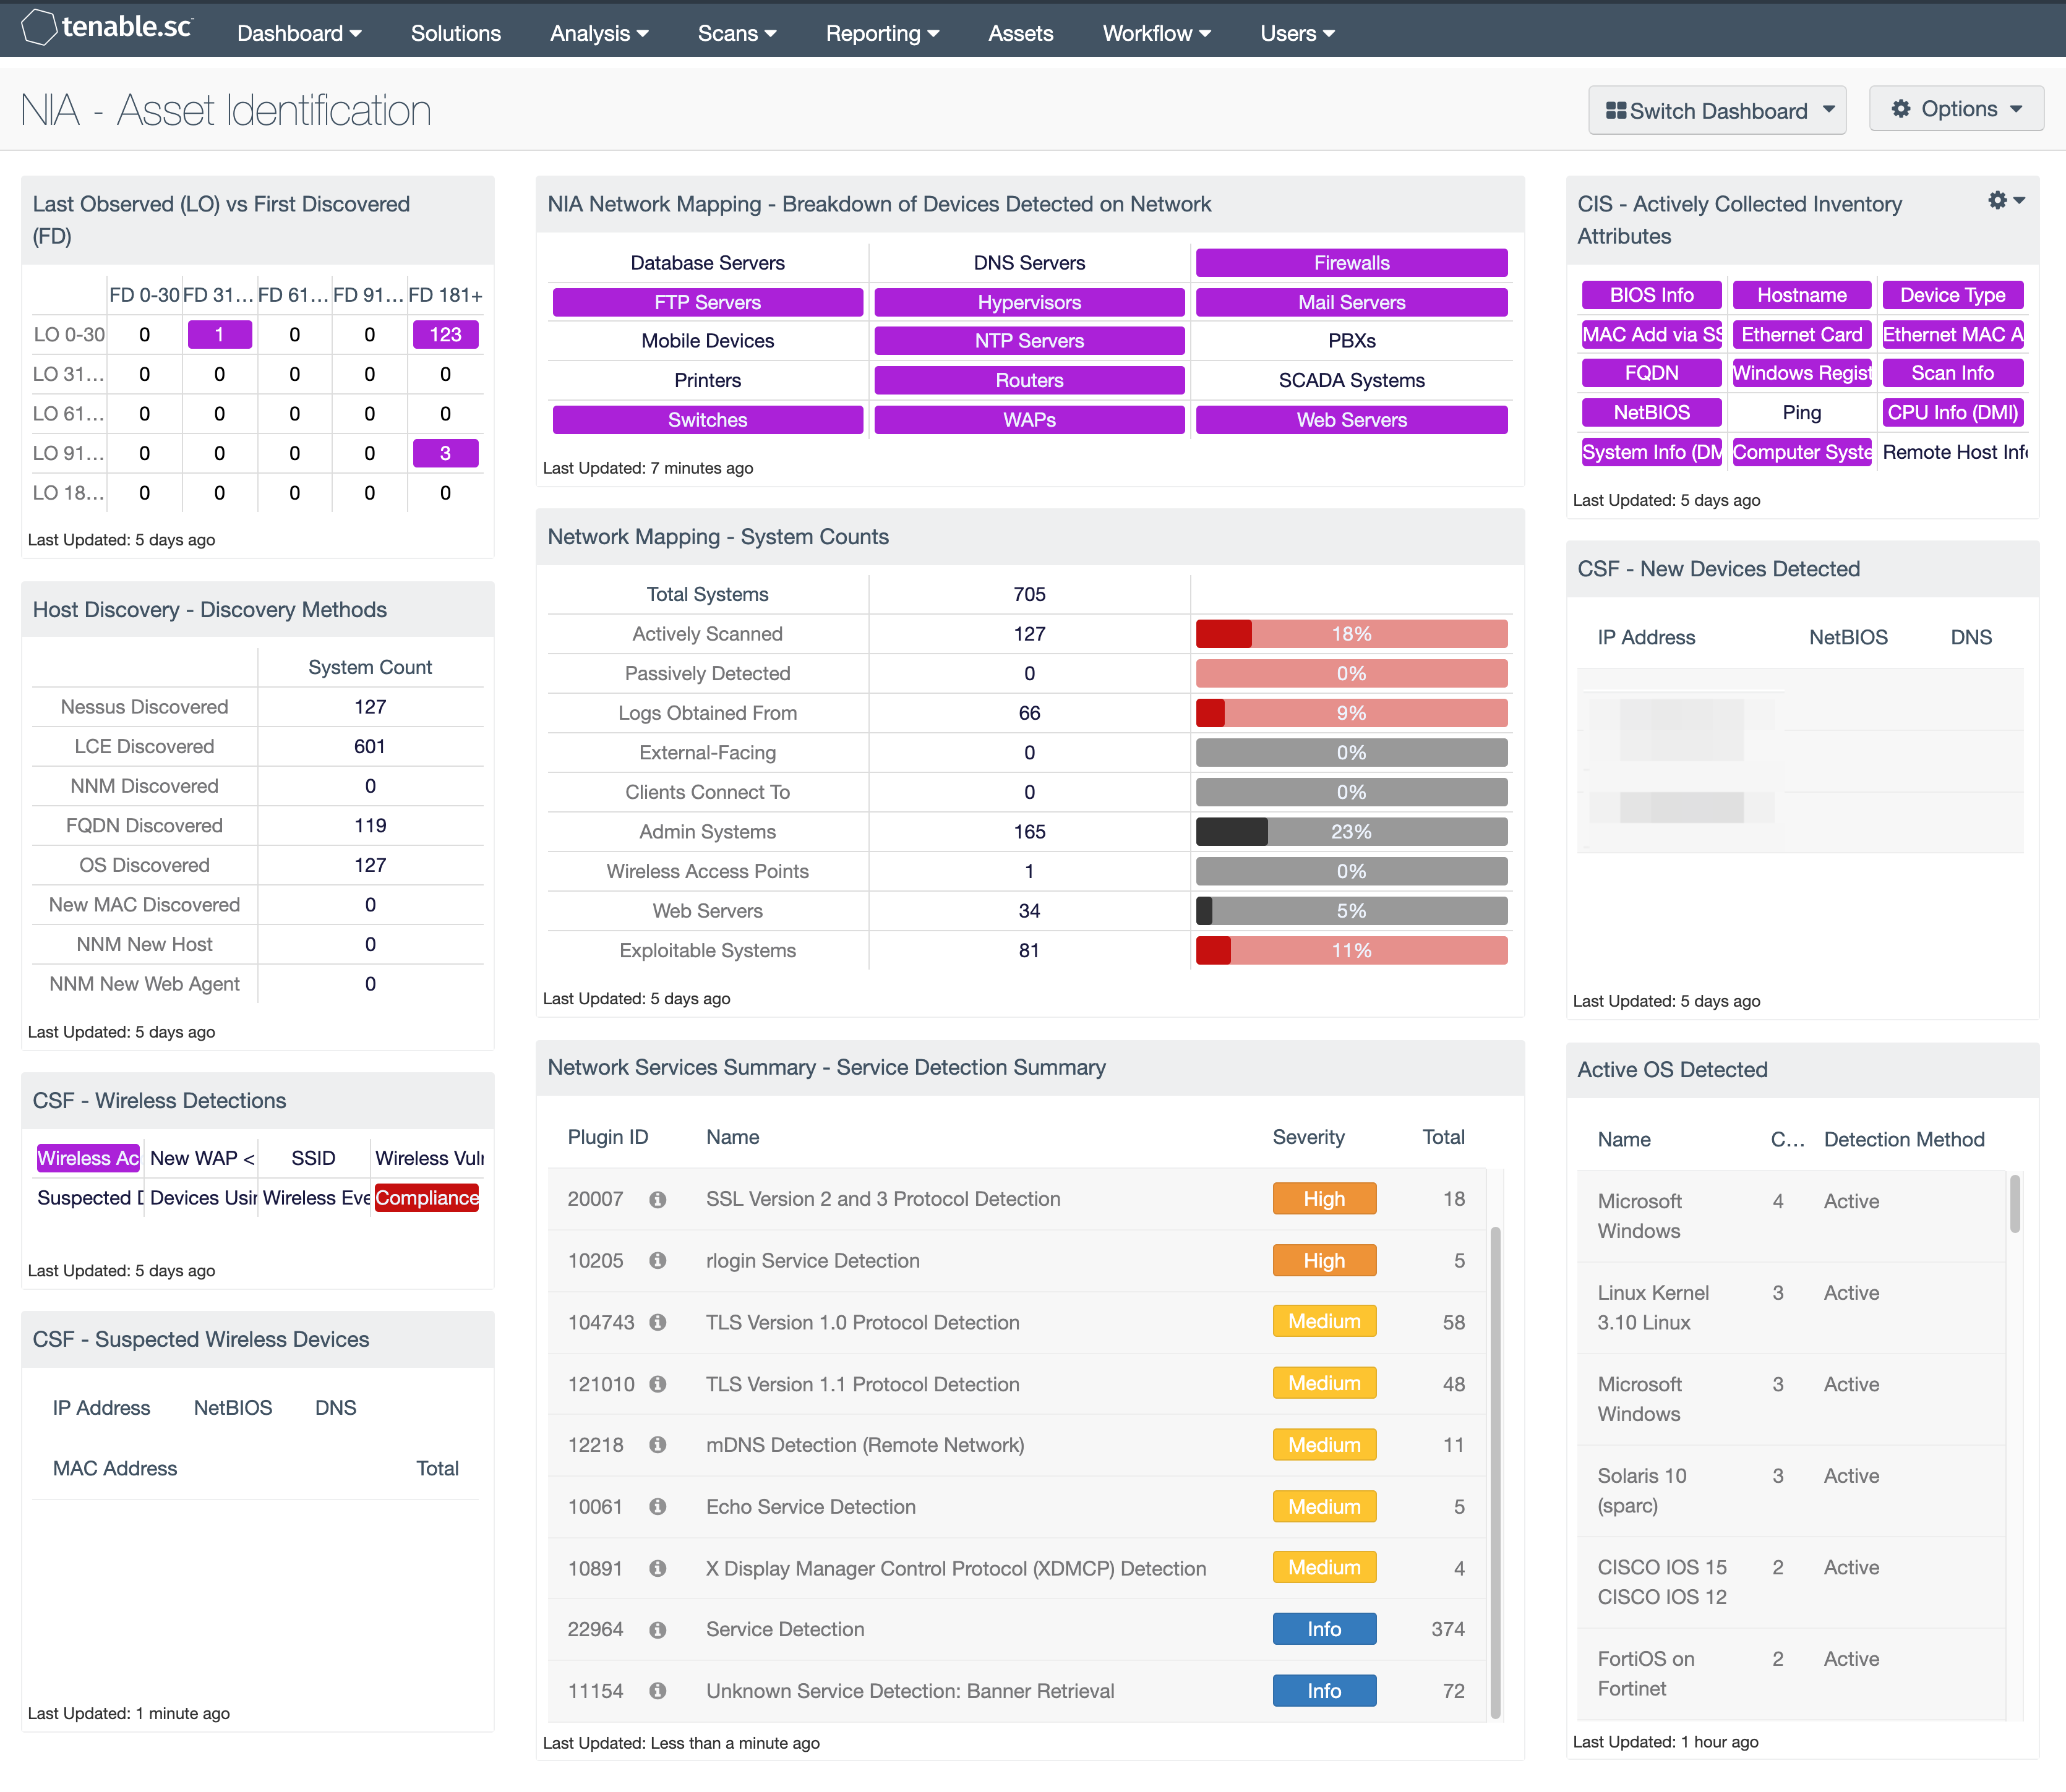Go to Solutions page
2066x1792 pixels.
tap(455, 33)
